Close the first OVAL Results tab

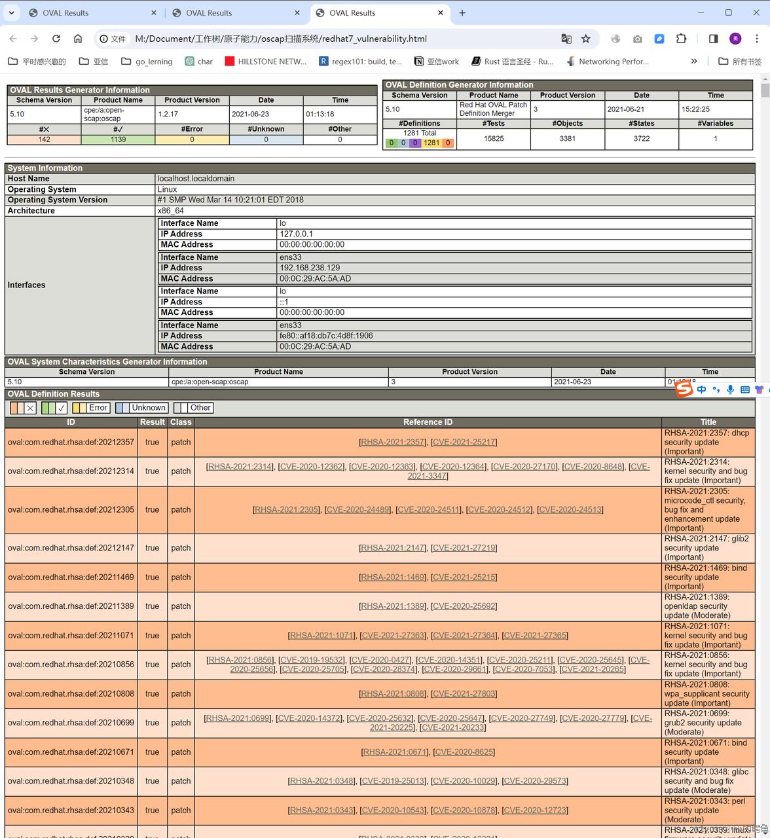coord(154,12)
